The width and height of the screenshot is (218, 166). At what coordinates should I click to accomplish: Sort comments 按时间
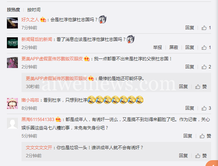[x=34, y=10]
